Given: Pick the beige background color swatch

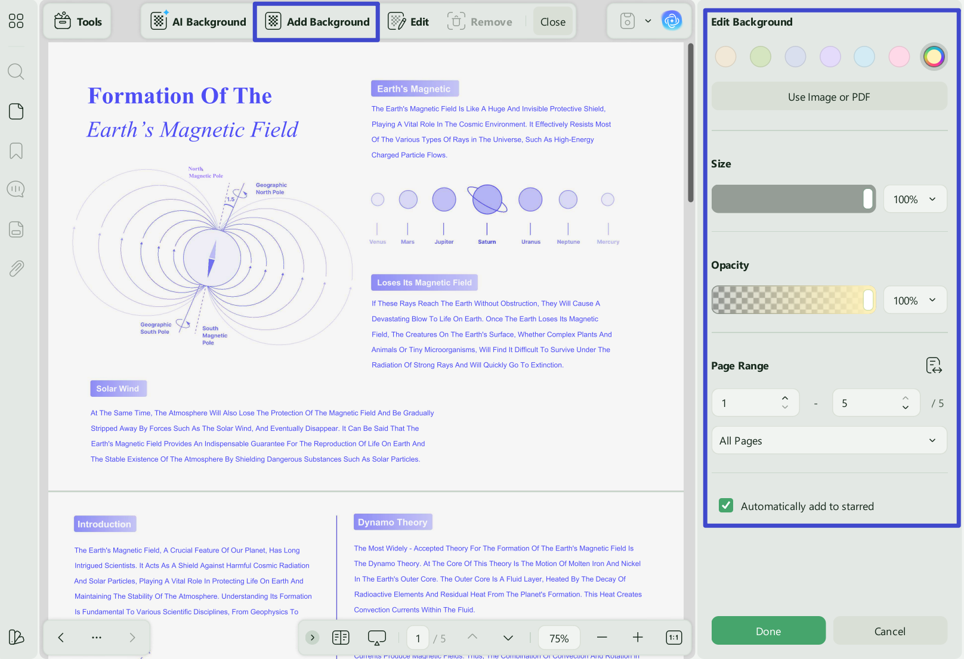Looking at the screenshot, I should (x=726, y=57).
